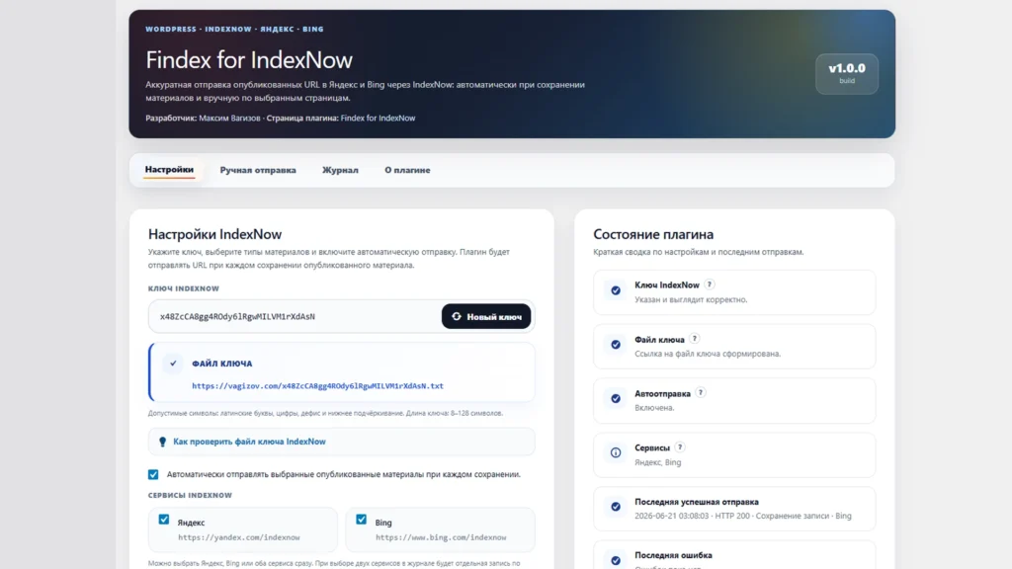
Task: Open the Журнал tab
Action: coord(340,170)
